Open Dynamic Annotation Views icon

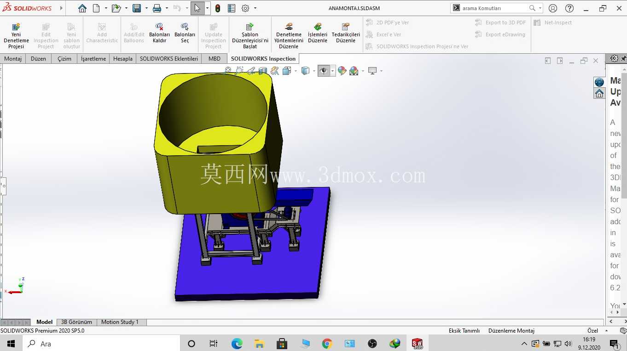(x=275, y=71)
